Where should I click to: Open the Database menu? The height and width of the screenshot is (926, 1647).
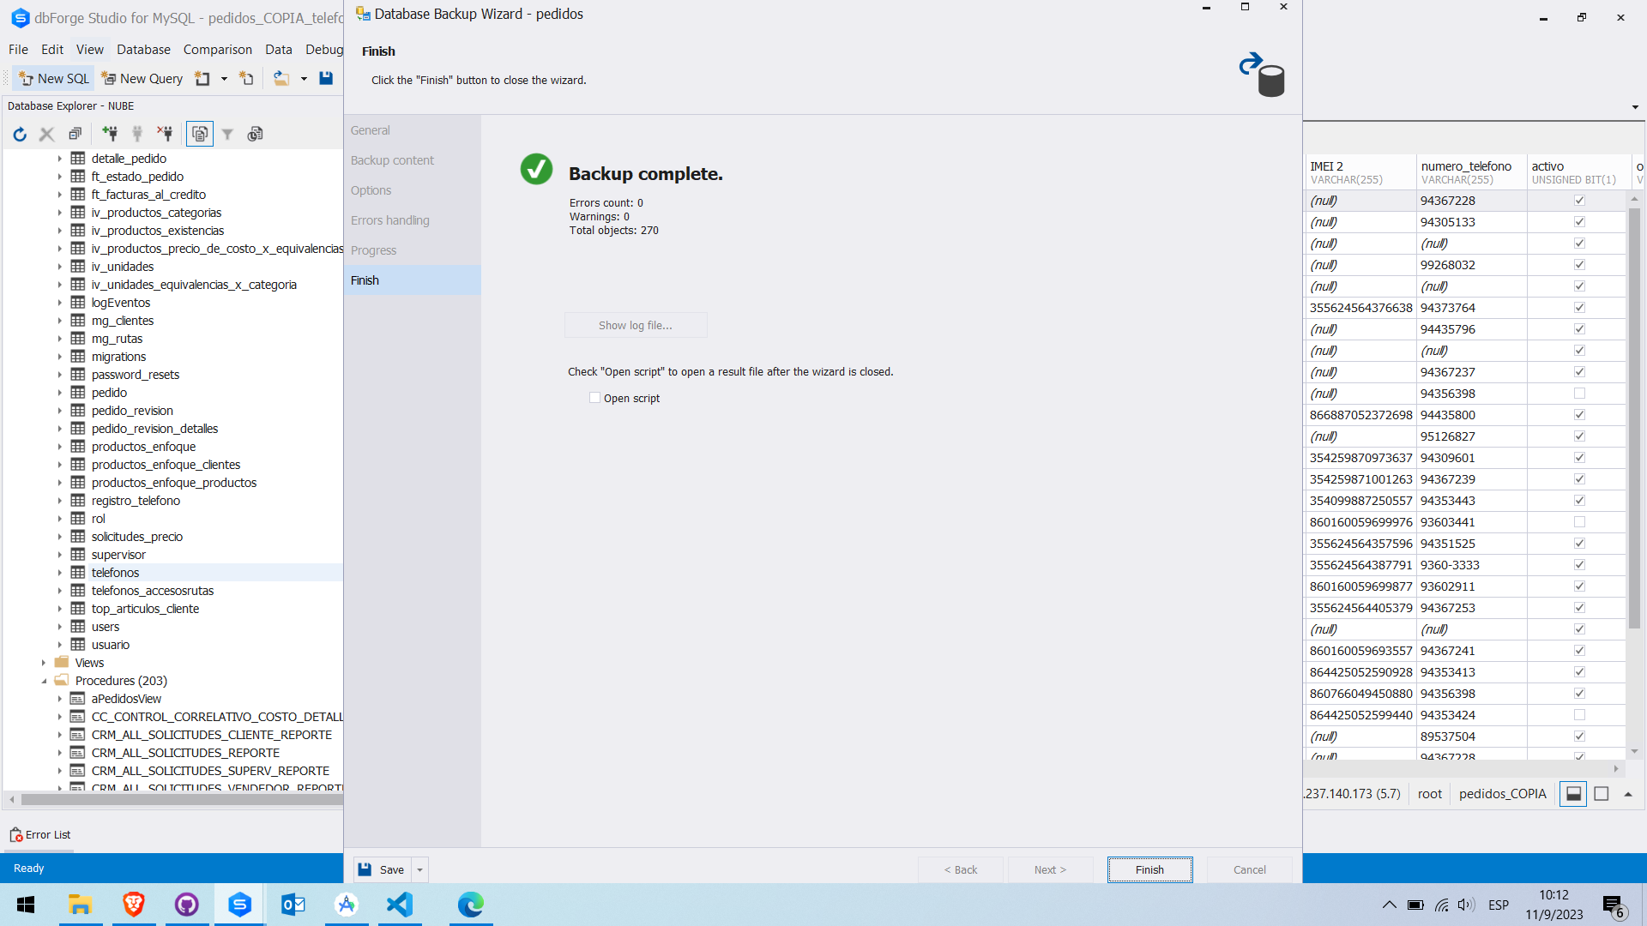click(x=143, y=50)
